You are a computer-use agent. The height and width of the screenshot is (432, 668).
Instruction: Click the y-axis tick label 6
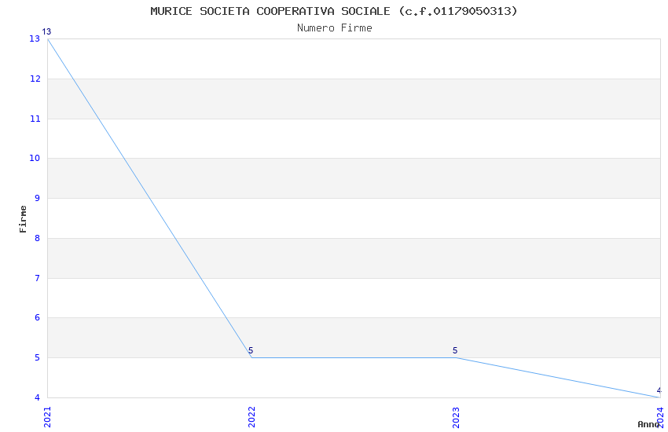38,318
